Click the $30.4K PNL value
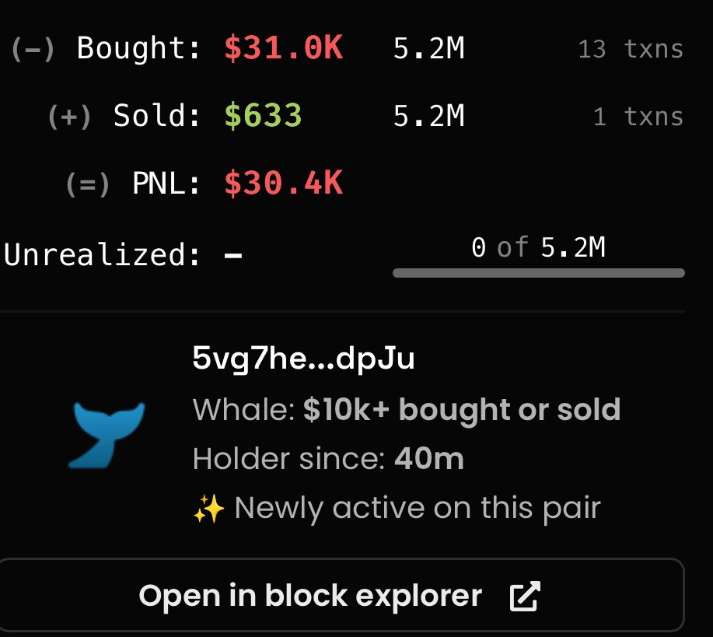This screenshot has width=713, height=637. tap(284, 183)
